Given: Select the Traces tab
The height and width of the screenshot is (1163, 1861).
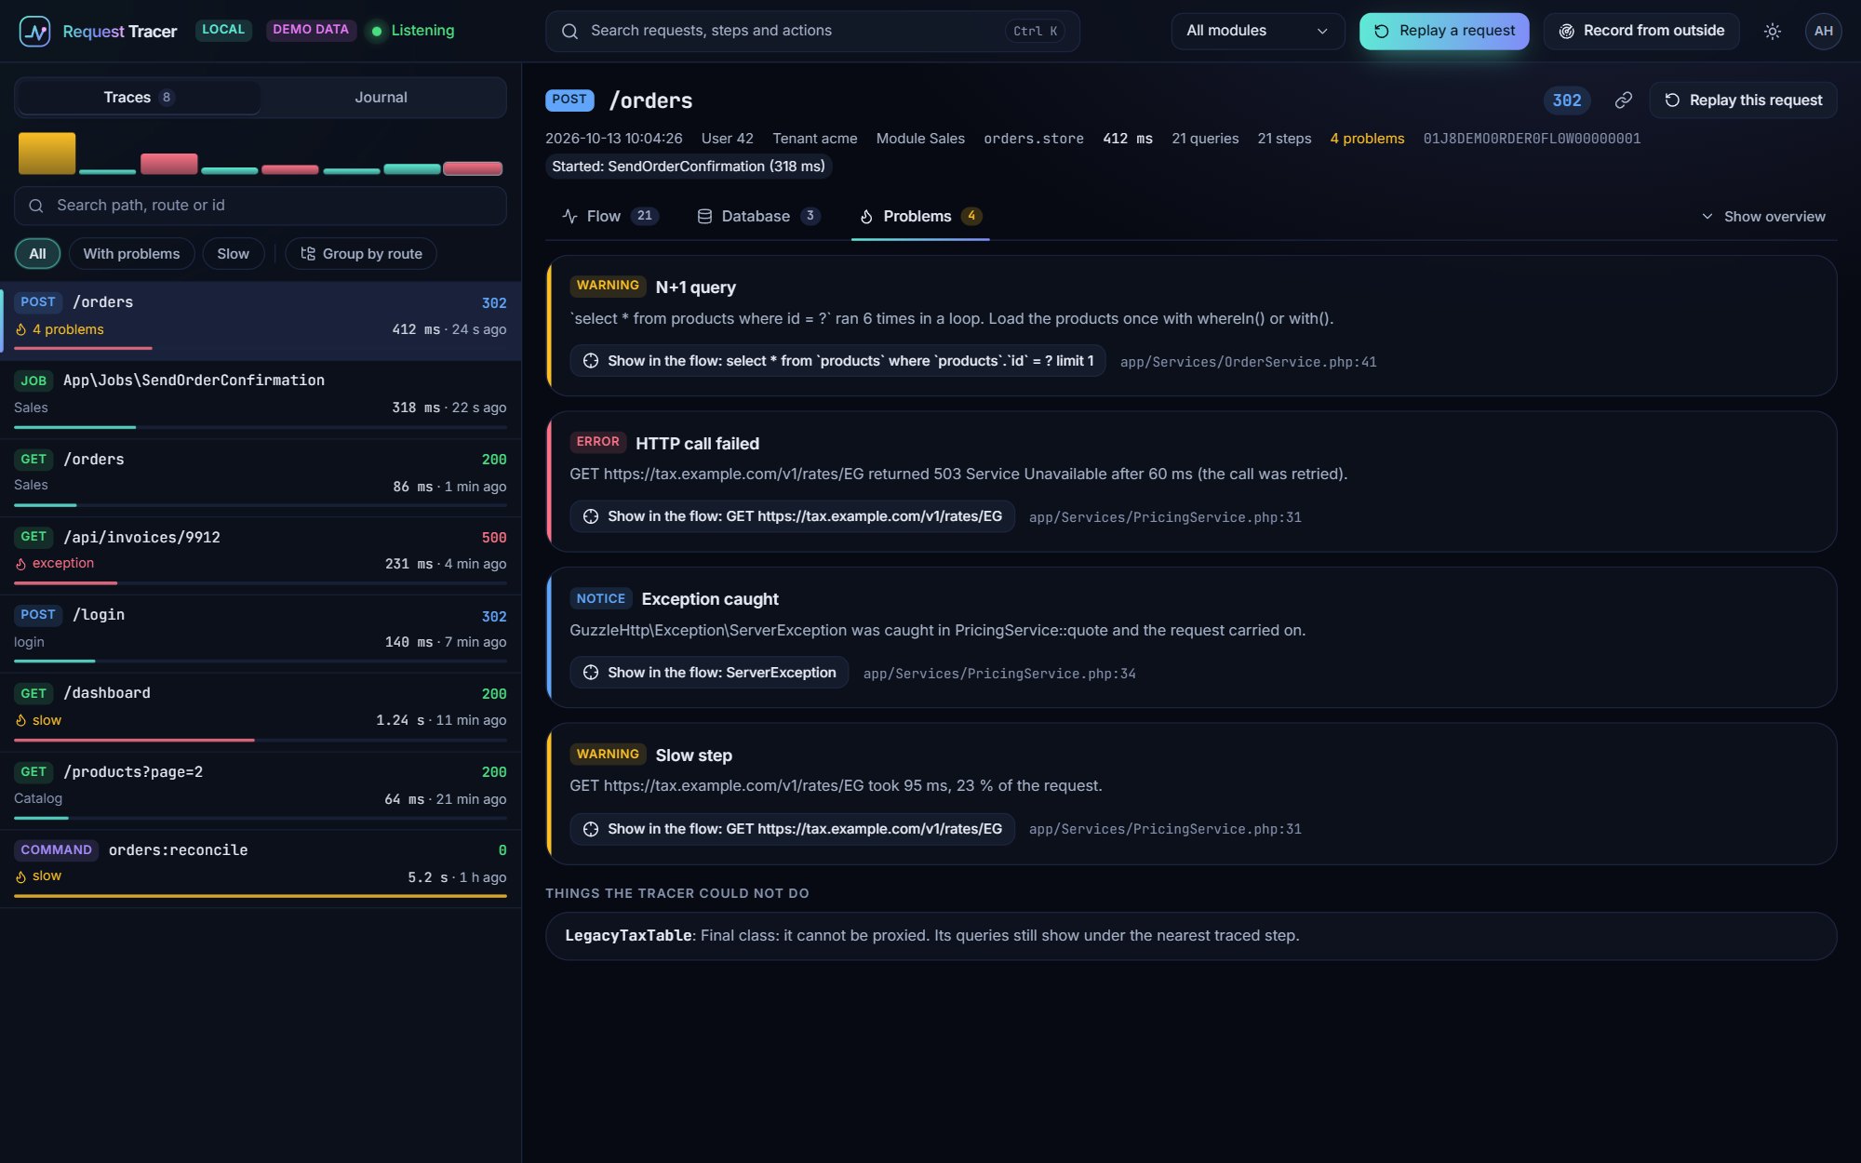Looking at the screenshot, I should (x=139, y=97).
